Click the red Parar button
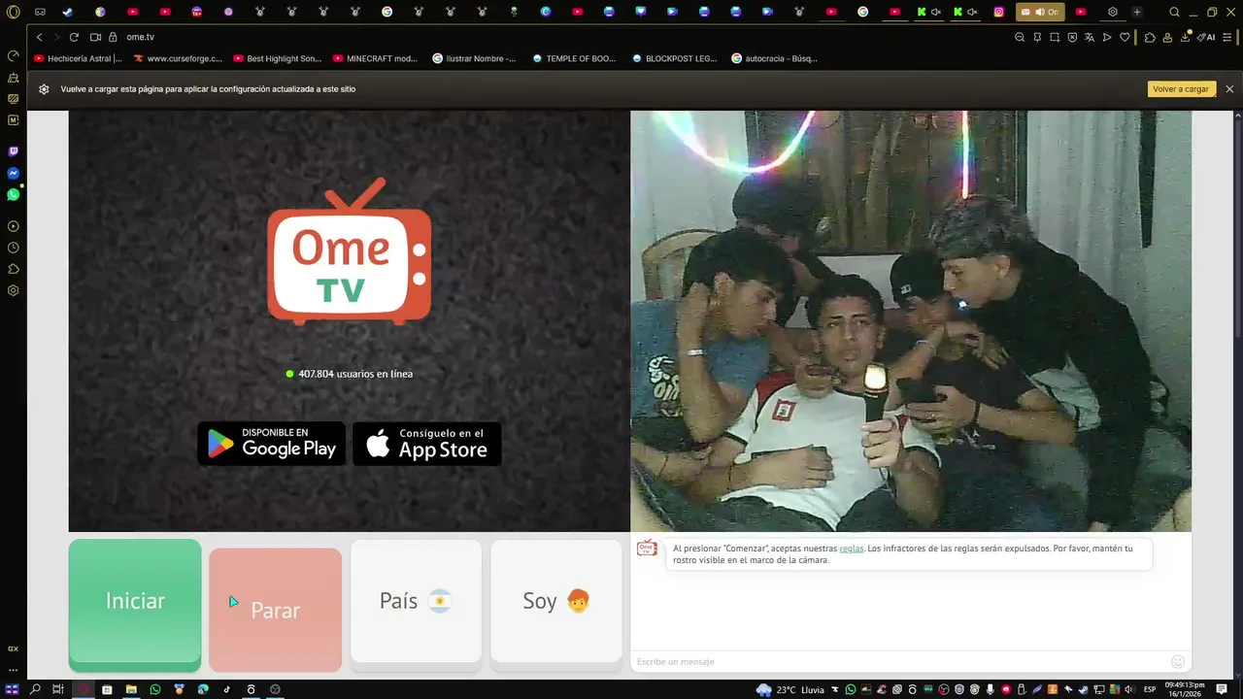This screenshot has height=699, width=1243. click(x=275, y=610)
